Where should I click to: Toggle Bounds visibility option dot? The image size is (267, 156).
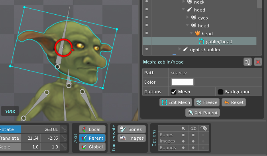(x=193, y=148)
